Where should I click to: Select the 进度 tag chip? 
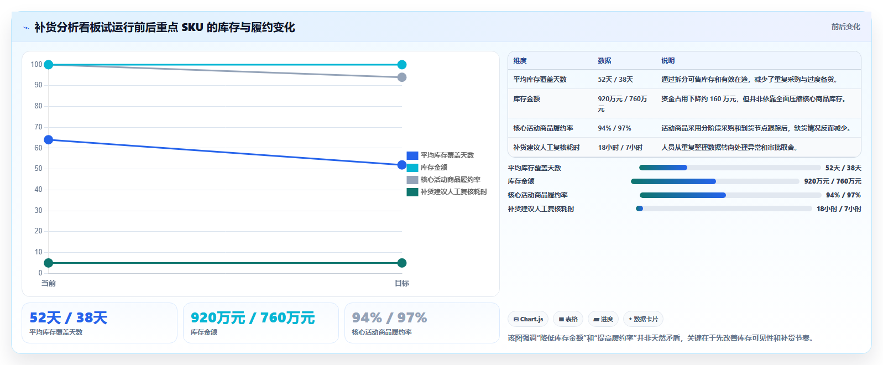603,319
